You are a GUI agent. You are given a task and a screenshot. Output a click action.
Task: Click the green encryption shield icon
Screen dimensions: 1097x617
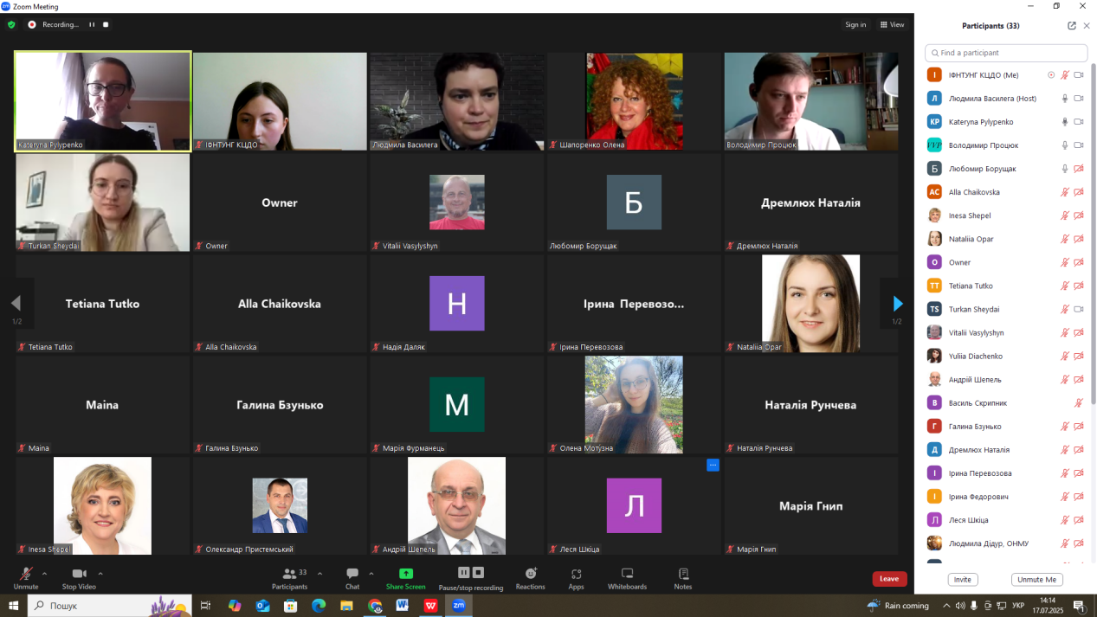(x=11, y=25)
